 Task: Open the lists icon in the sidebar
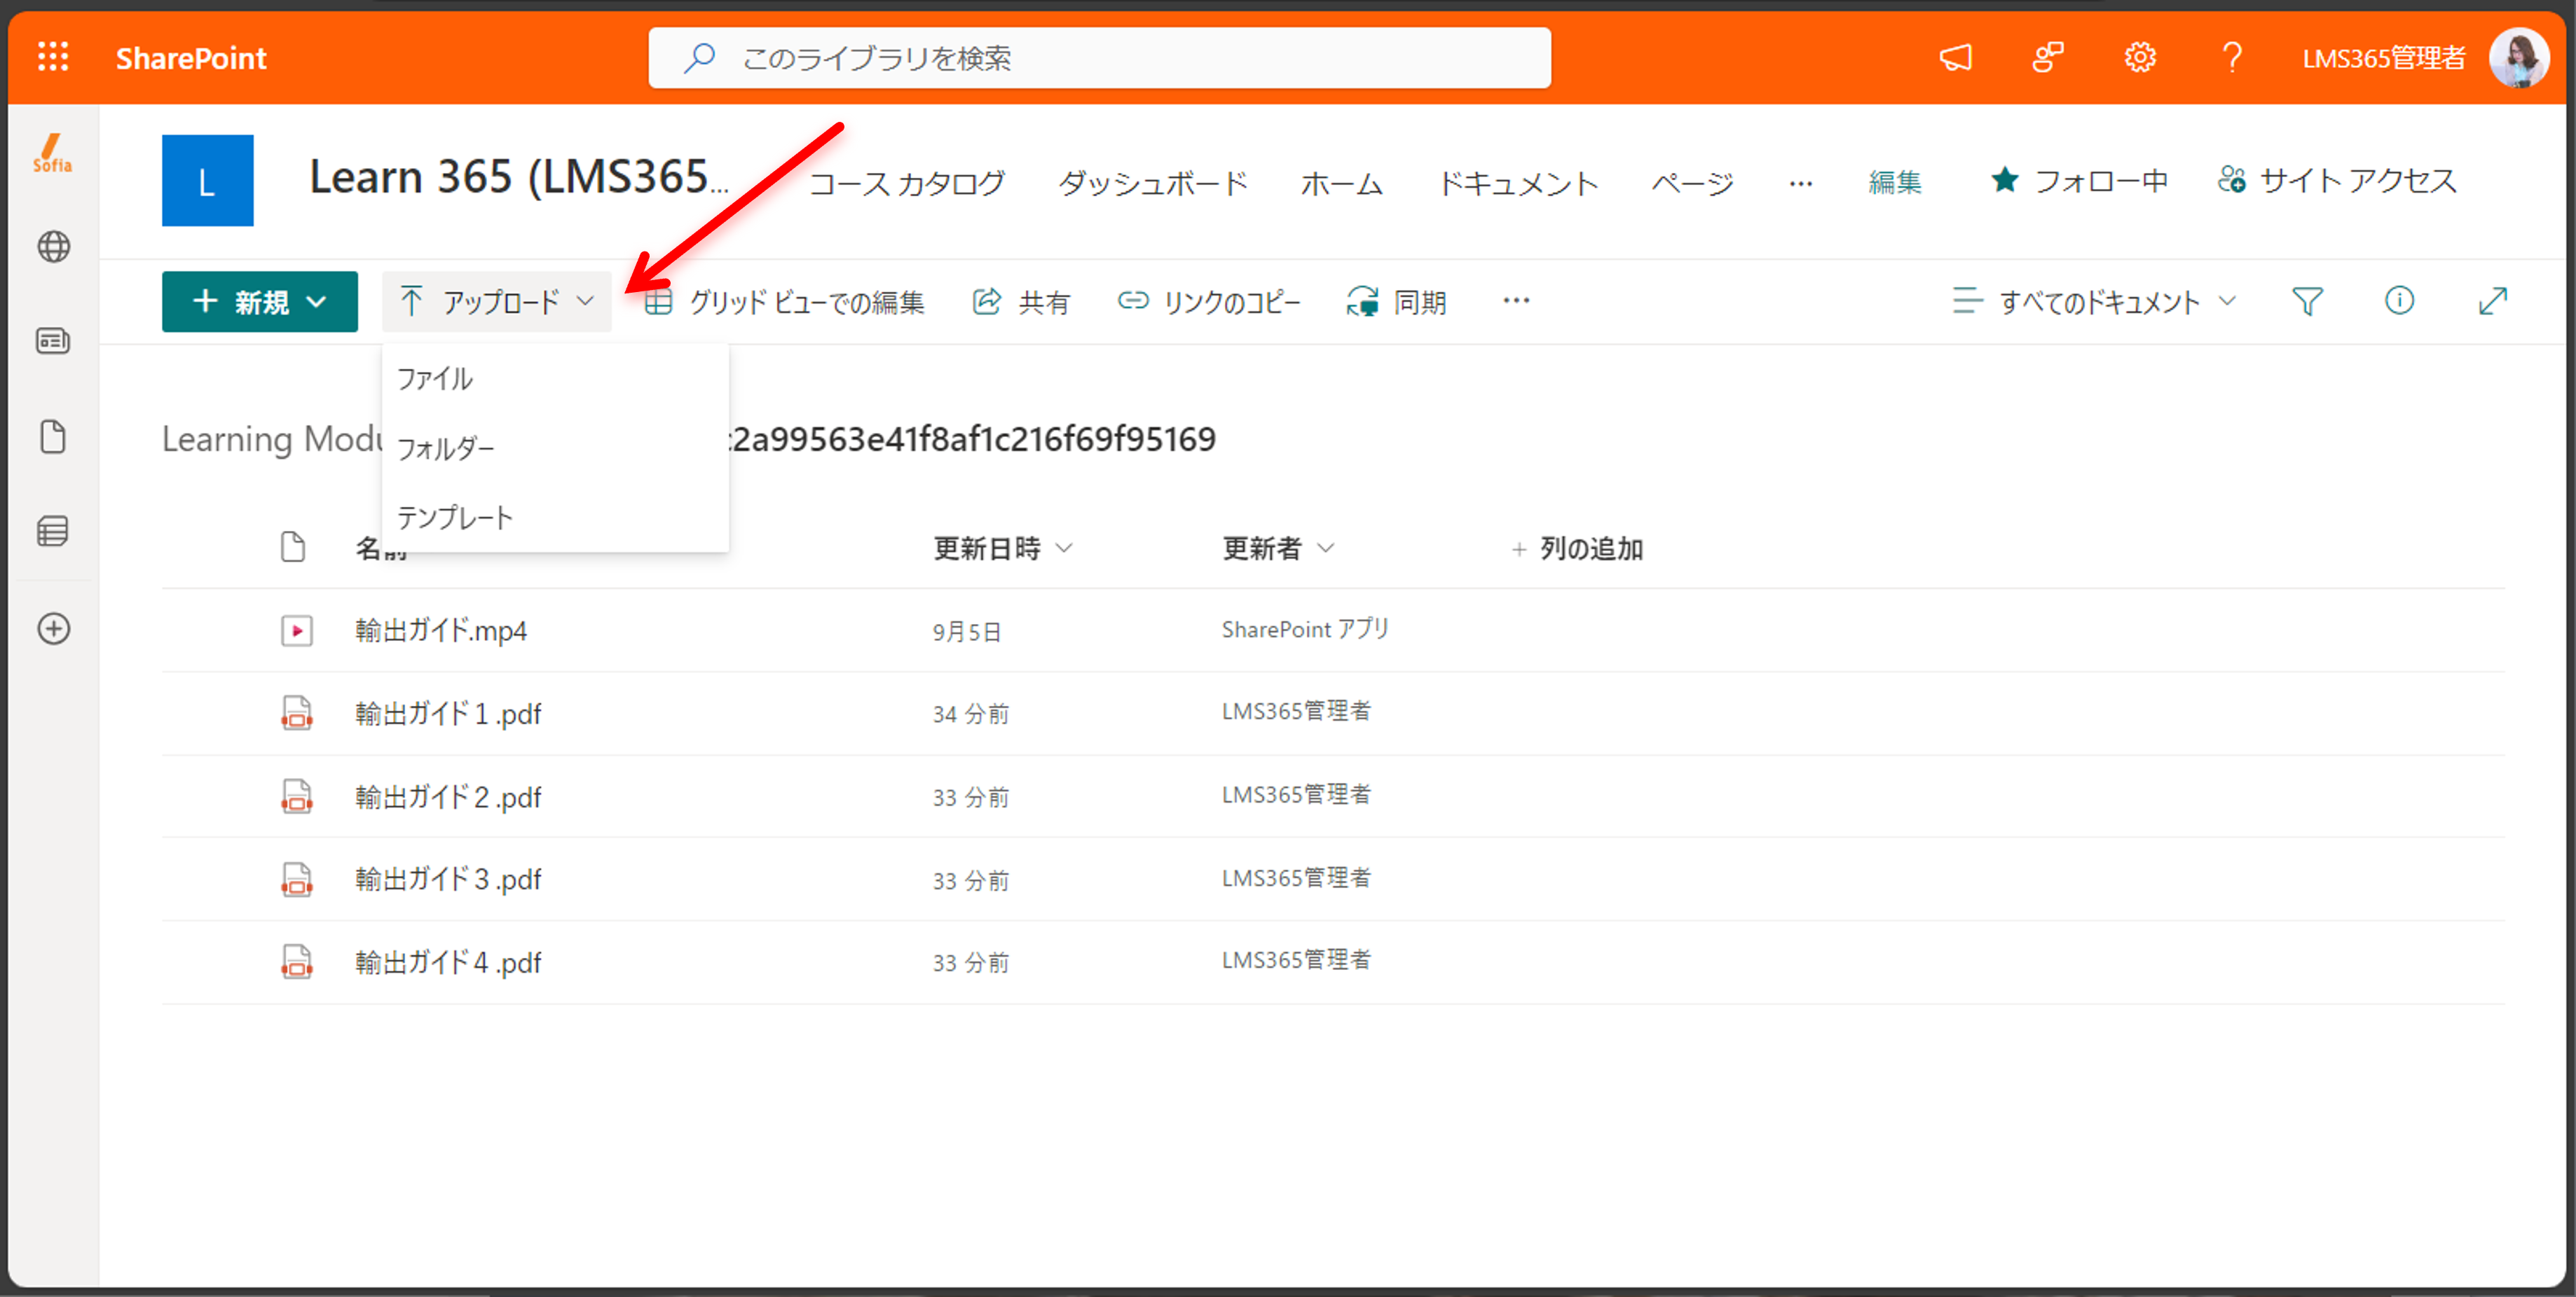click(x=53, y=531)
